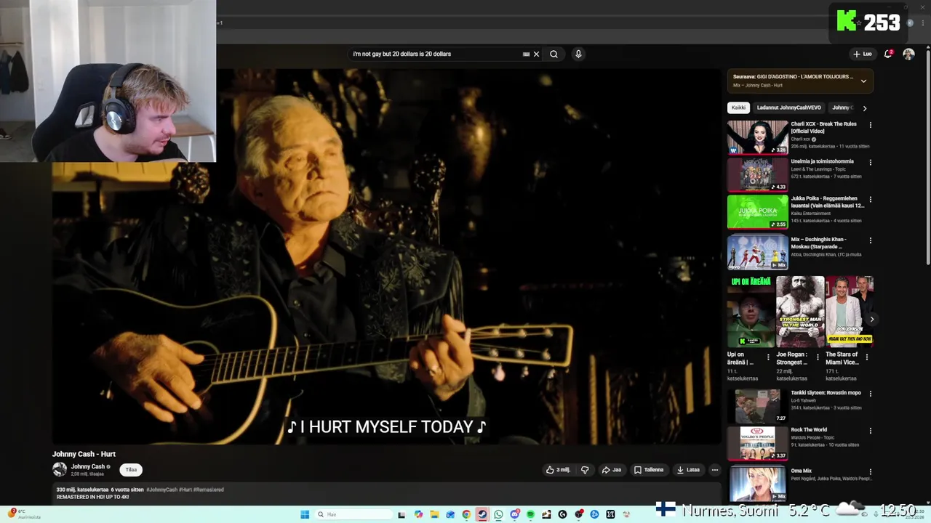The height and width of the screenshot is (523, 931).
Task: Open The Stars of Miami Vice short
Action: point(849,312)
